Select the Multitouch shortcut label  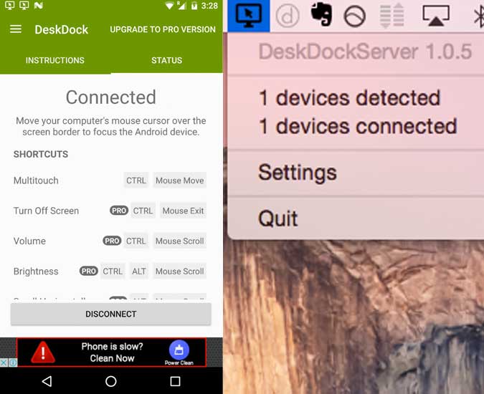click(x=36, y=181)
